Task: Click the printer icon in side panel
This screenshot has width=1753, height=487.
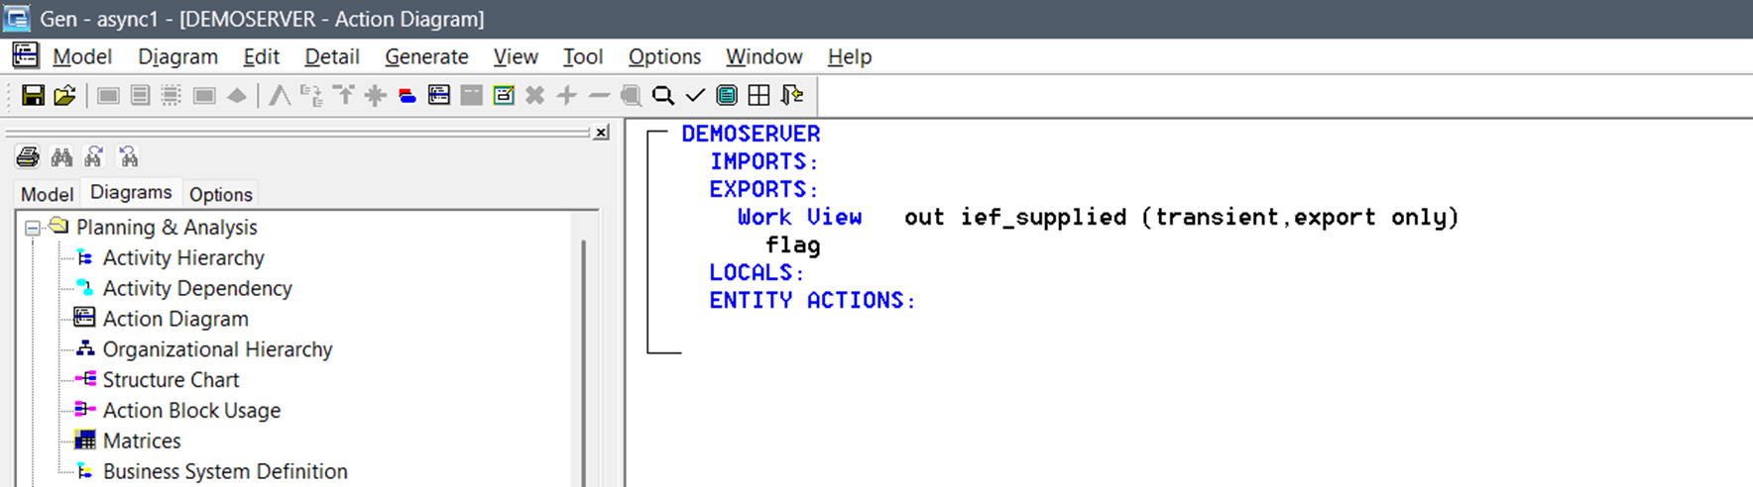Action: [28, 156]
